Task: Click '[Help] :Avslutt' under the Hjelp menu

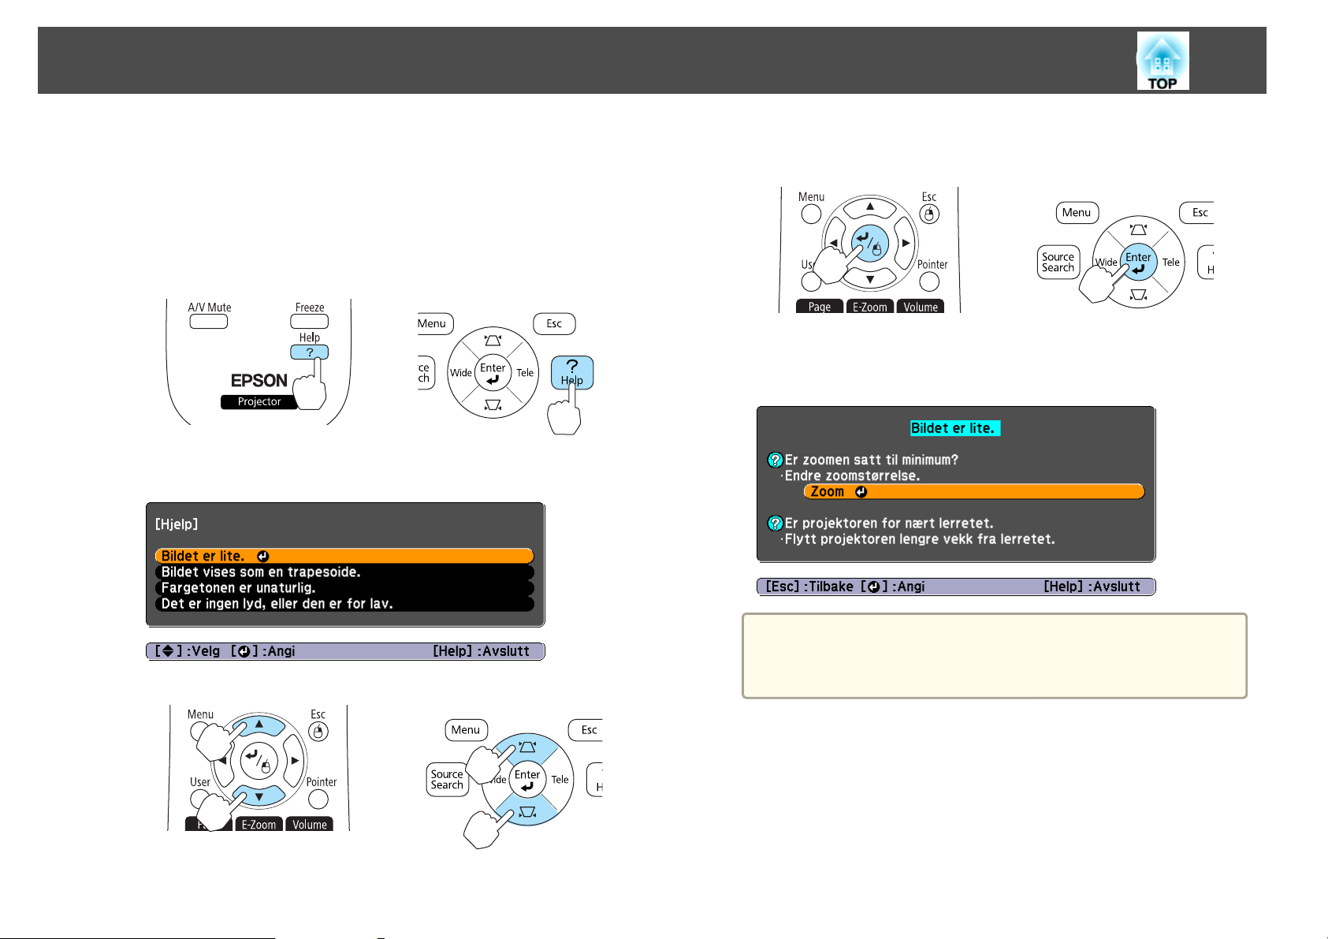Action: click(481, 650)
